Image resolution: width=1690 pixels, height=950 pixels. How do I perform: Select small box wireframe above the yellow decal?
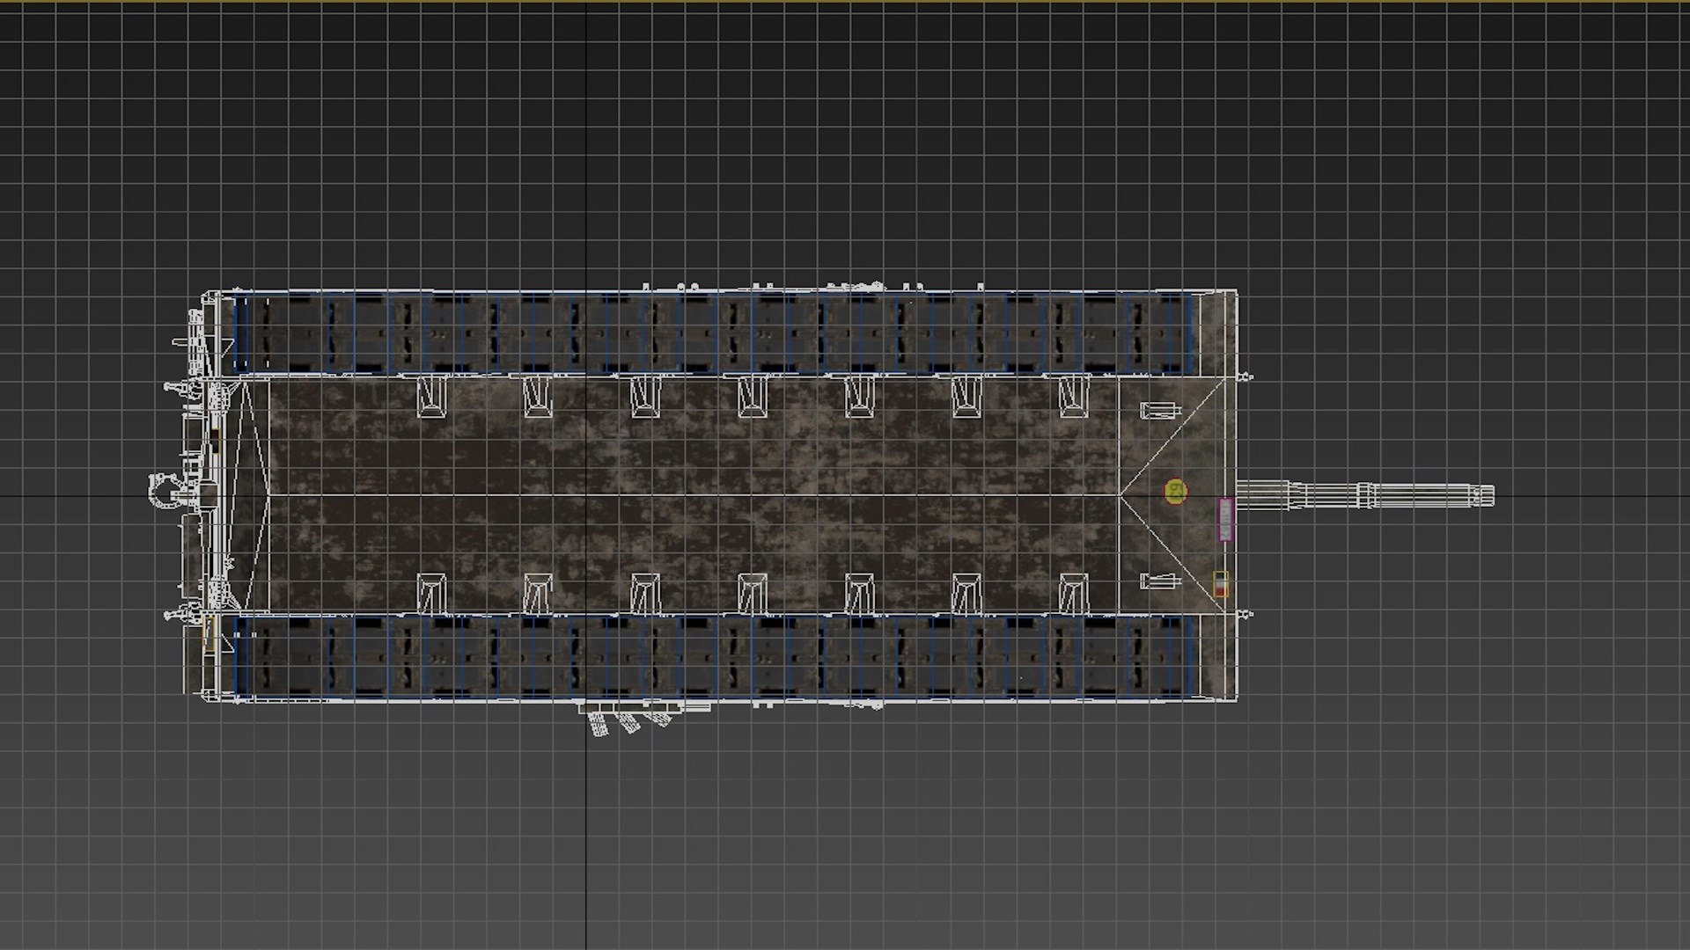(1158, 410)
